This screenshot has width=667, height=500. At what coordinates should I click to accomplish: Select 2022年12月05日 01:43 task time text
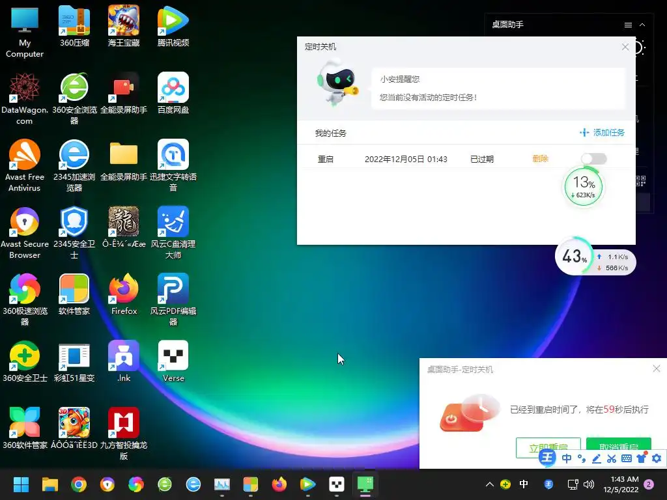pyautogui.click(x=406, y=159)
